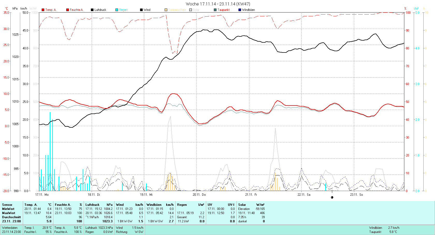Click the maximum wind gust value '14.4'
Image resolution: width=435 pixels, height=235 pixels.
point(171,213)
